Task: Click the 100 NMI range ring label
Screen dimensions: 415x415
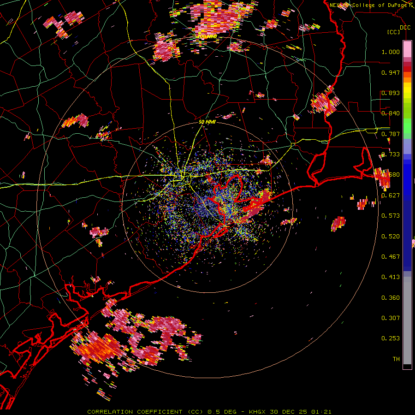Action: point(207,36)
